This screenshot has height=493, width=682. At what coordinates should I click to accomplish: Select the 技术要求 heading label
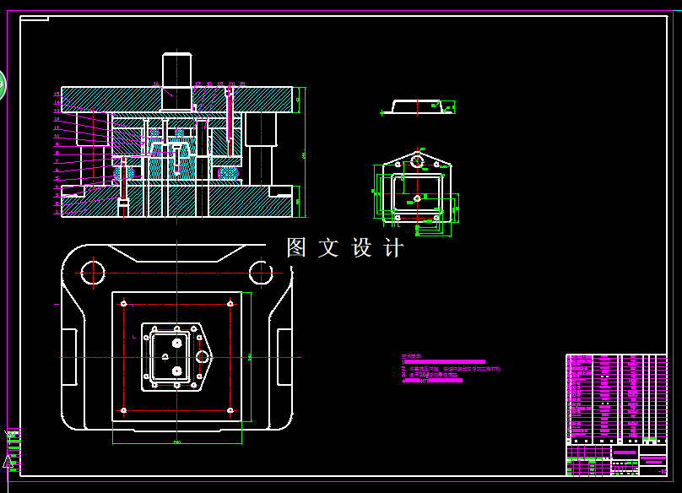click(x=412, y=356)
